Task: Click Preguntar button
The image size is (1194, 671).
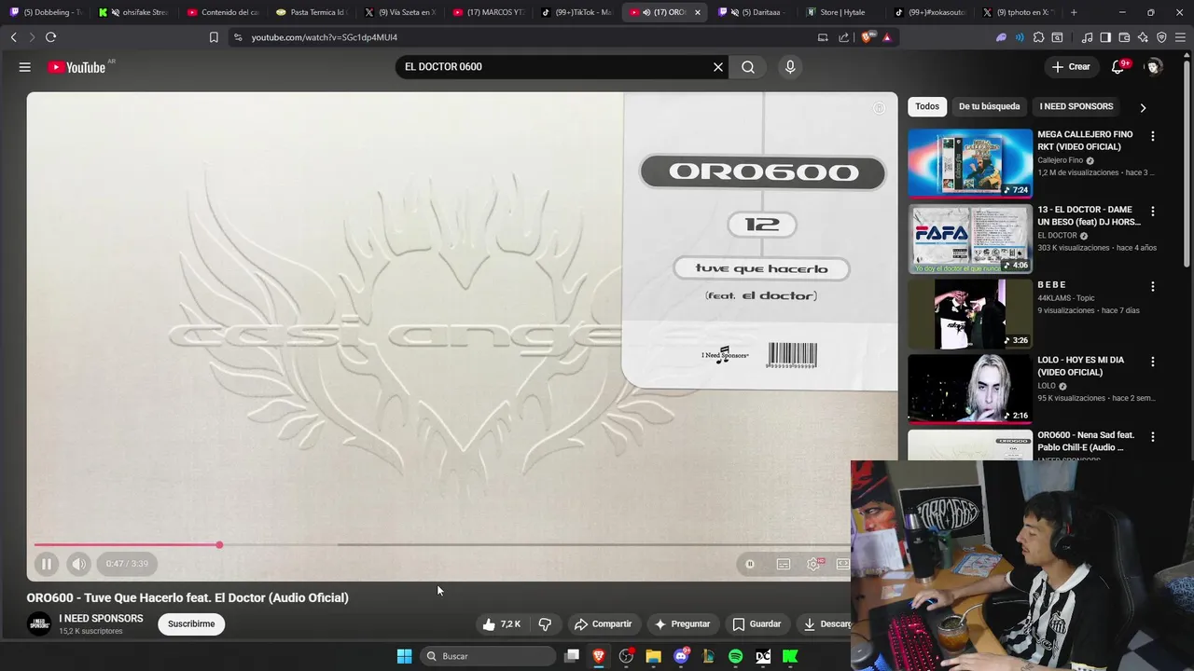Action: click(682, 624)
